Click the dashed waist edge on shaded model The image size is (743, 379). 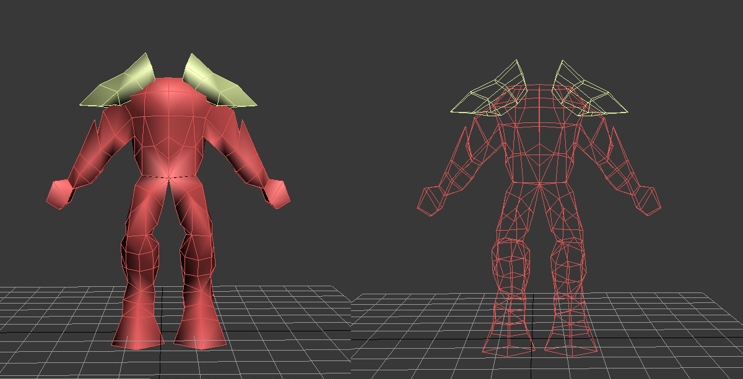168,177
